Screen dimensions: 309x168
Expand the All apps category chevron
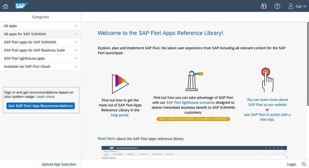pyautogui.click(x=75, y=26)
